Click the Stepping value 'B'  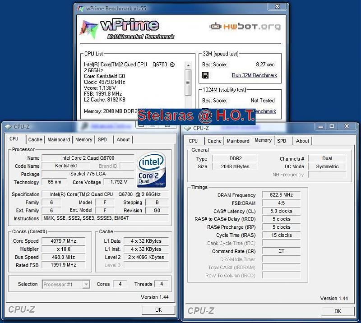(x=157, y=203)
